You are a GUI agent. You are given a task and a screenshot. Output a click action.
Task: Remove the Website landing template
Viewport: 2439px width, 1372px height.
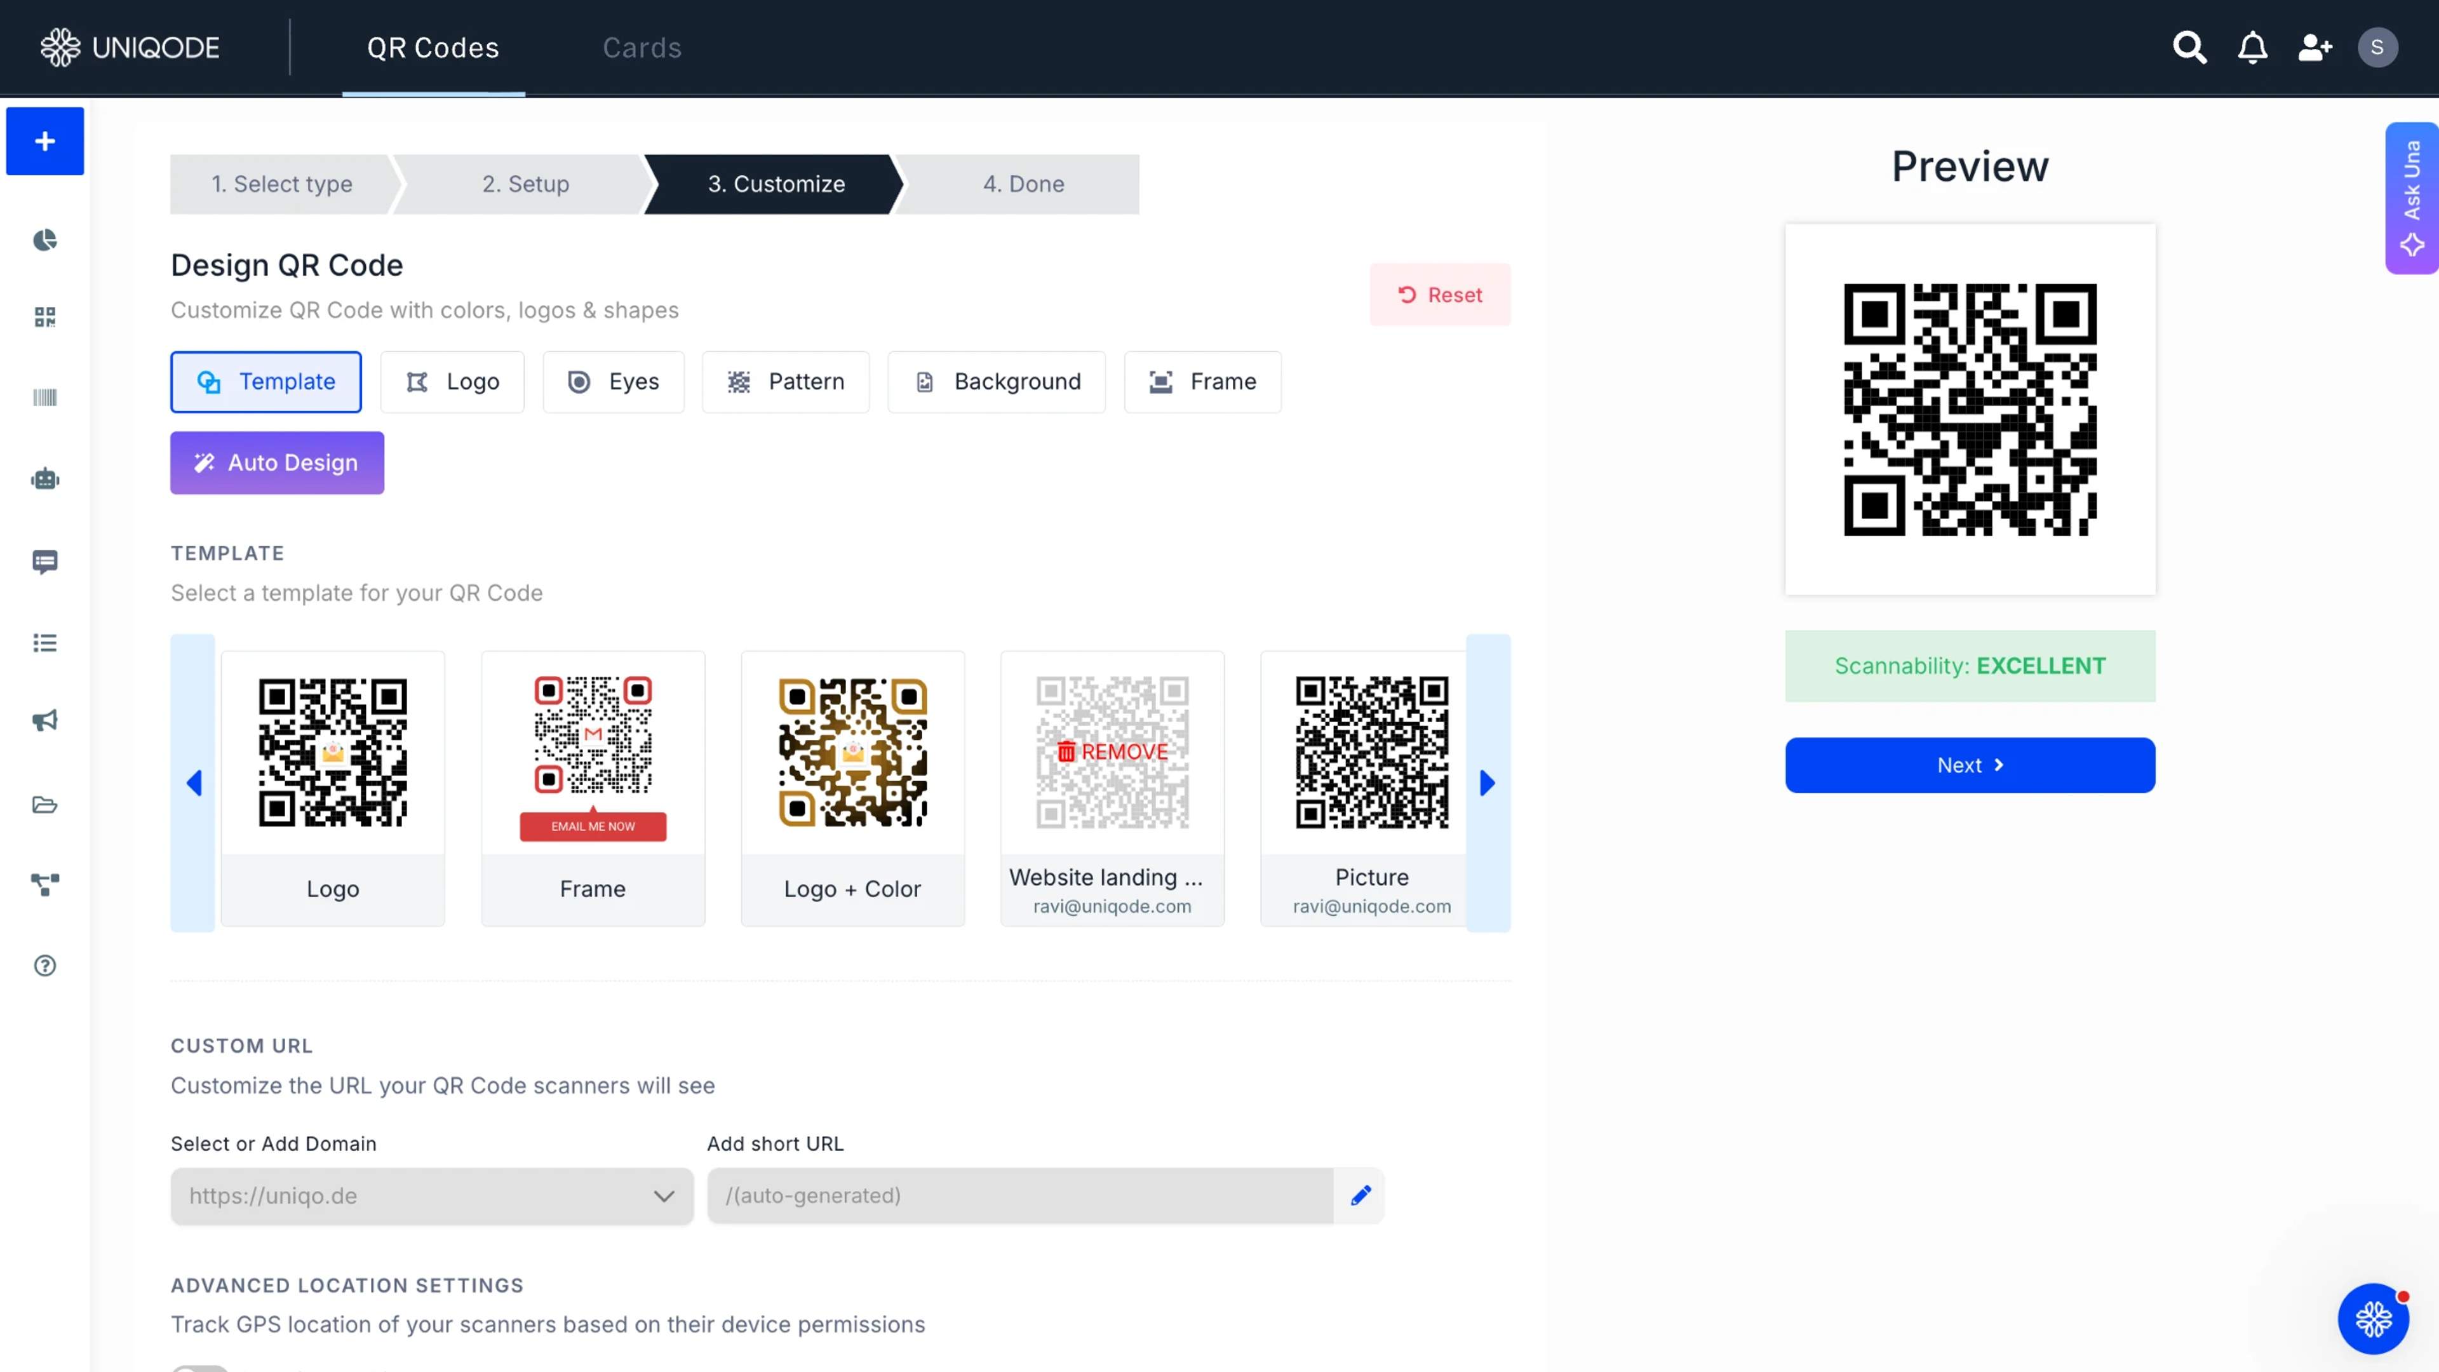click(1113, 752)
